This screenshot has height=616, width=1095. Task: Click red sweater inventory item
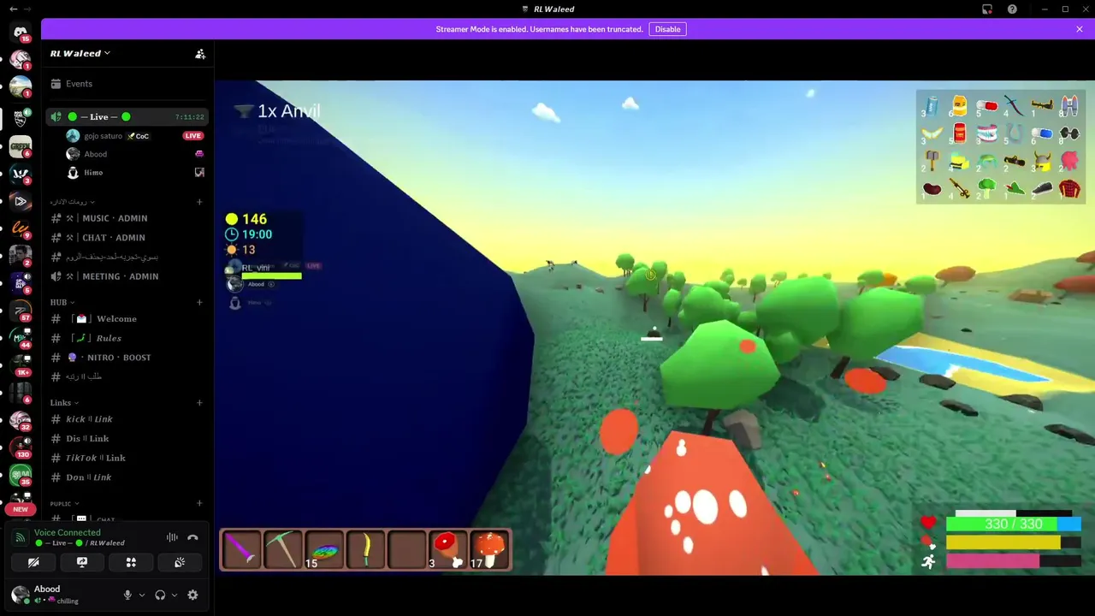point(1069,188)
